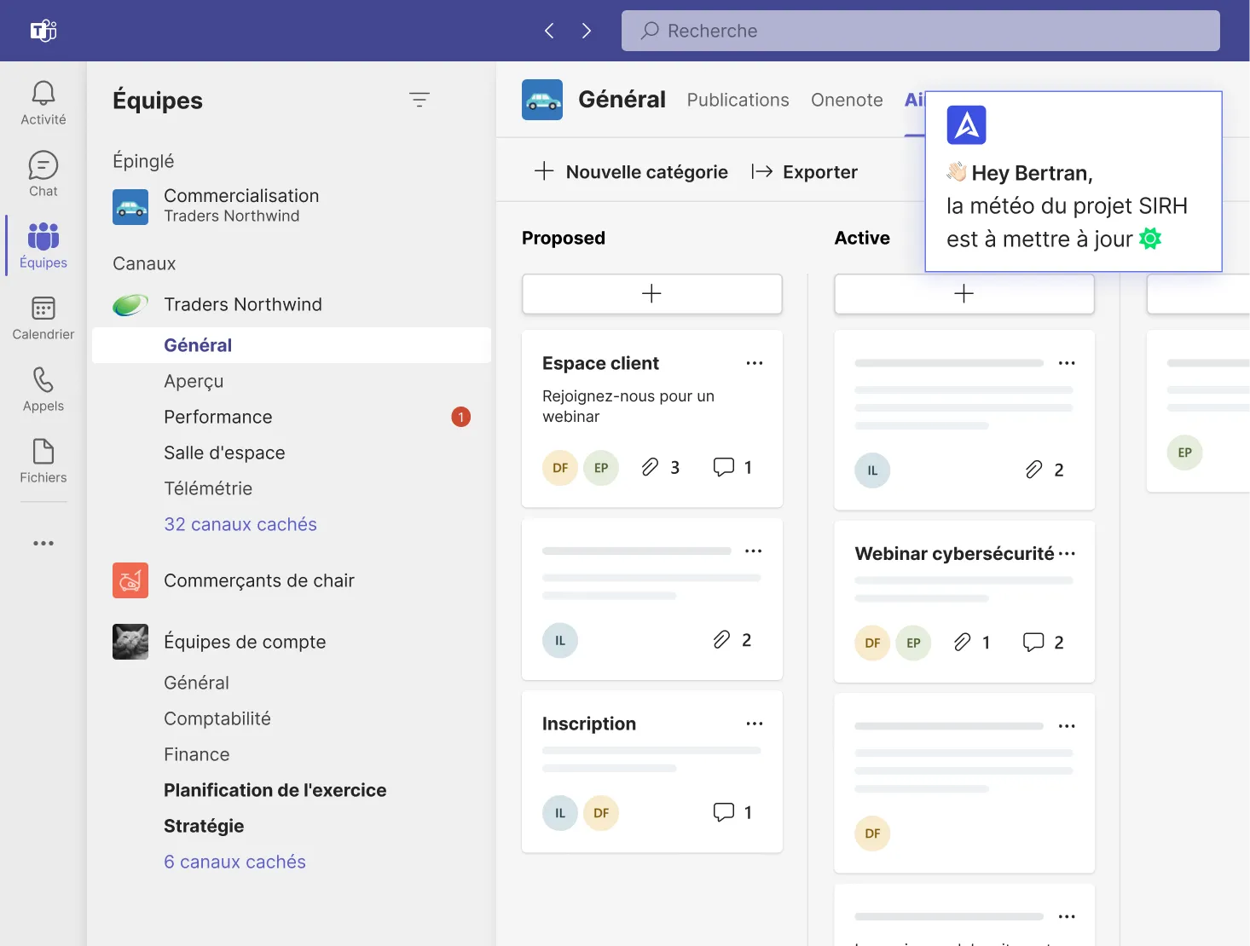Click attachment icon on Webinar cybersécurité card
The image size is (1250, 946).
click(x=963, y=643)
